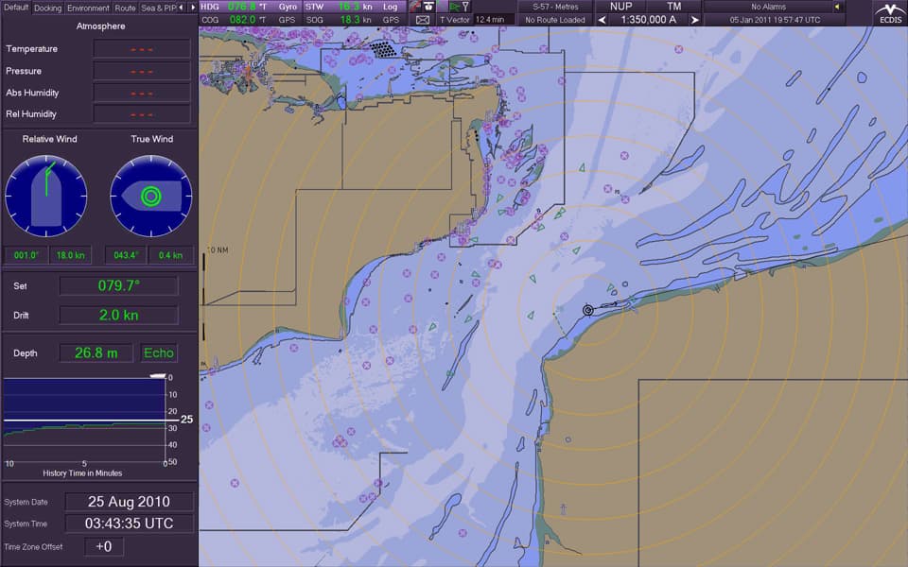Toggle the Echo depth source
Image resolution: width=908 pixels, height=567 pixels.
159,352
